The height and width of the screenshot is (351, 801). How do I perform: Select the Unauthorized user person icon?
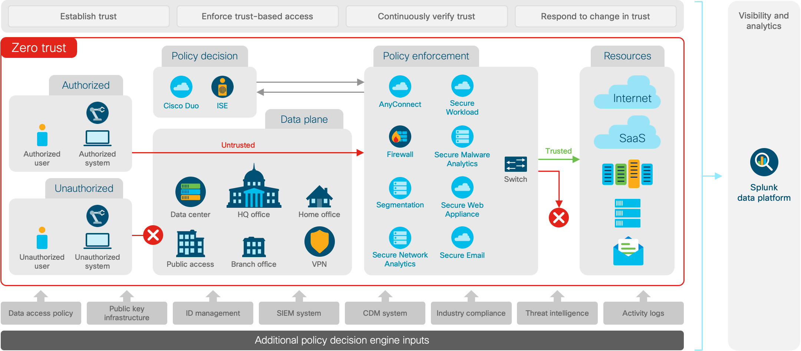[x=42, y=238]
